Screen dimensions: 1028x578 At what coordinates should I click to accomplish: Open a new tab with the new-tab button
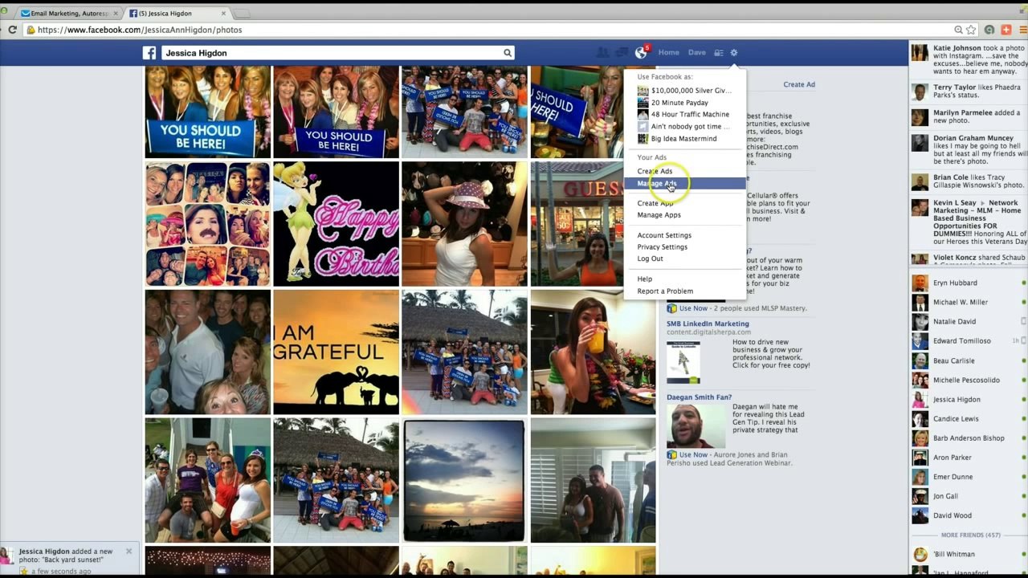pos(242,14)
